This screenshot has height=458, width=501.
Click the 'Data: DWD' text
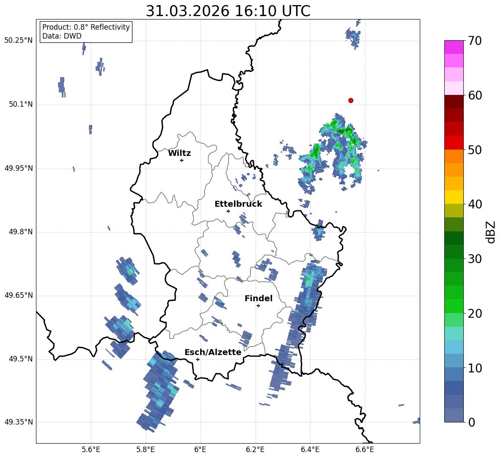coord(62,36)
